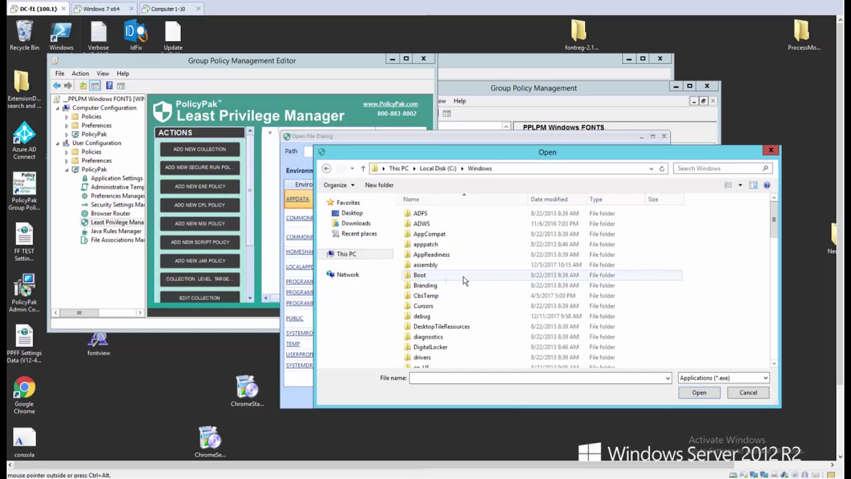Click Local Disk (C:) in the address path
Viewport: 851px width, 479px height.
tap(438, 168)
